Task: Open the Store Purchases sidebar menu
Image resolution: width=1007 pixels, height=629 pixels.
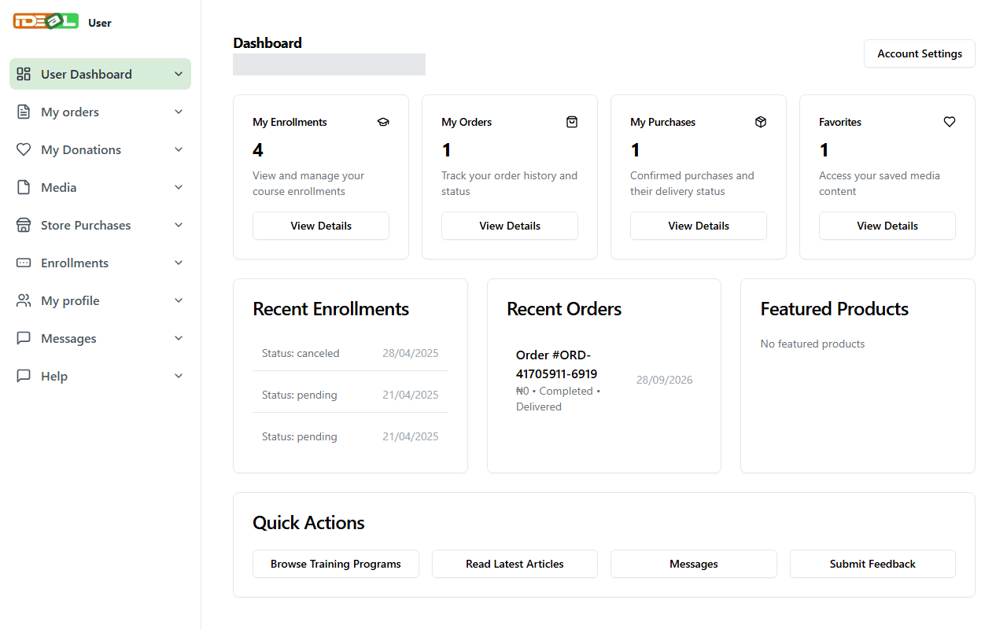Action: pos(100,225)
